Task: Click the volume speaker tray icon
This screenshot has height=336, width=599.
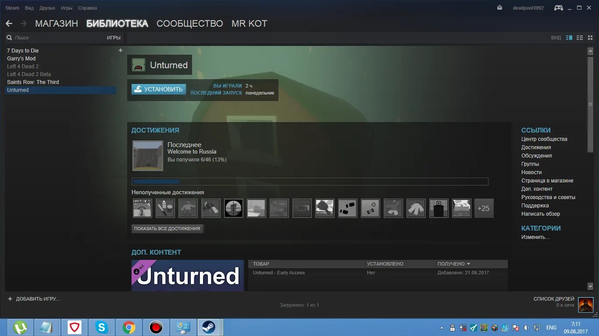Action: click(x=526, y=328)
